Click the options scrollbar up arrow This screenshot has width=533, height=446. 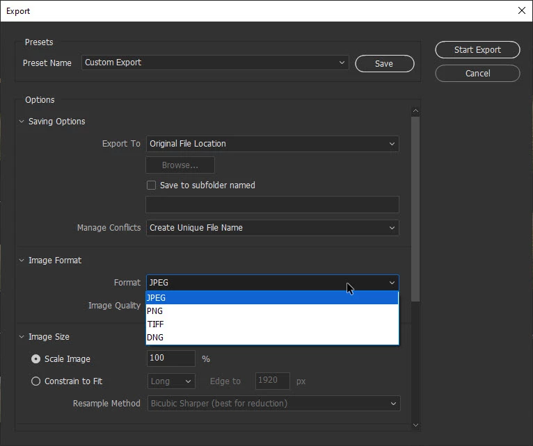(x=415, y=111)
